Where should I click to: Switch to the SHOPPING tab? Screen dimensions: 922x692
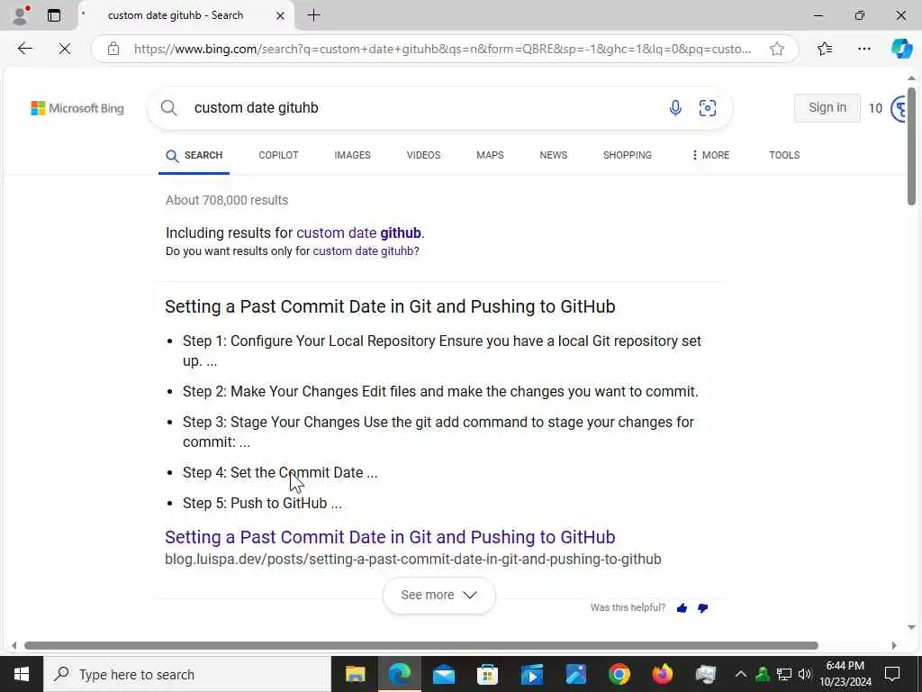click(627, 155)
